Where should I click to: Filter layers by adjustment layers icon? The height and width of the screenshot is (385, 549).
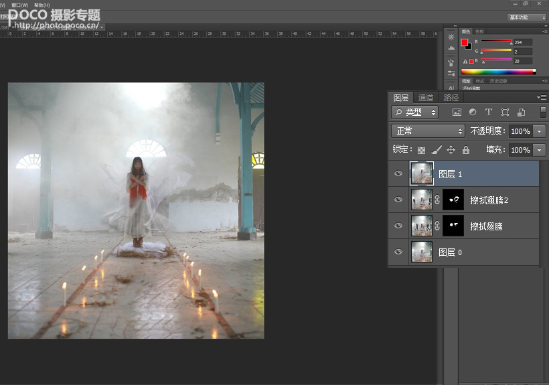pos(473,112)
